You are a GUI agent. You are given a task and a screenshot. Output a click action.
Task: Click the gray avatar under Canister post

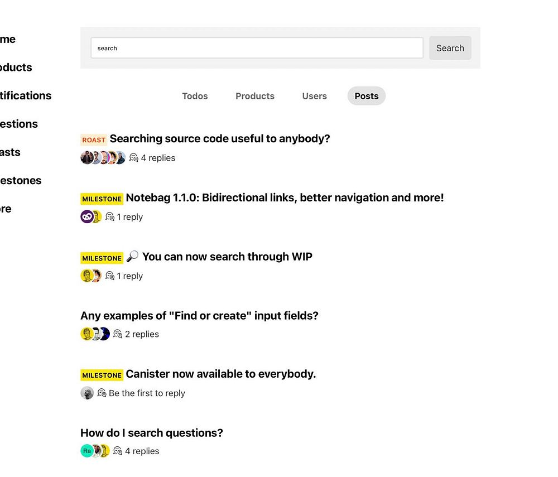(x=86, y=393)
